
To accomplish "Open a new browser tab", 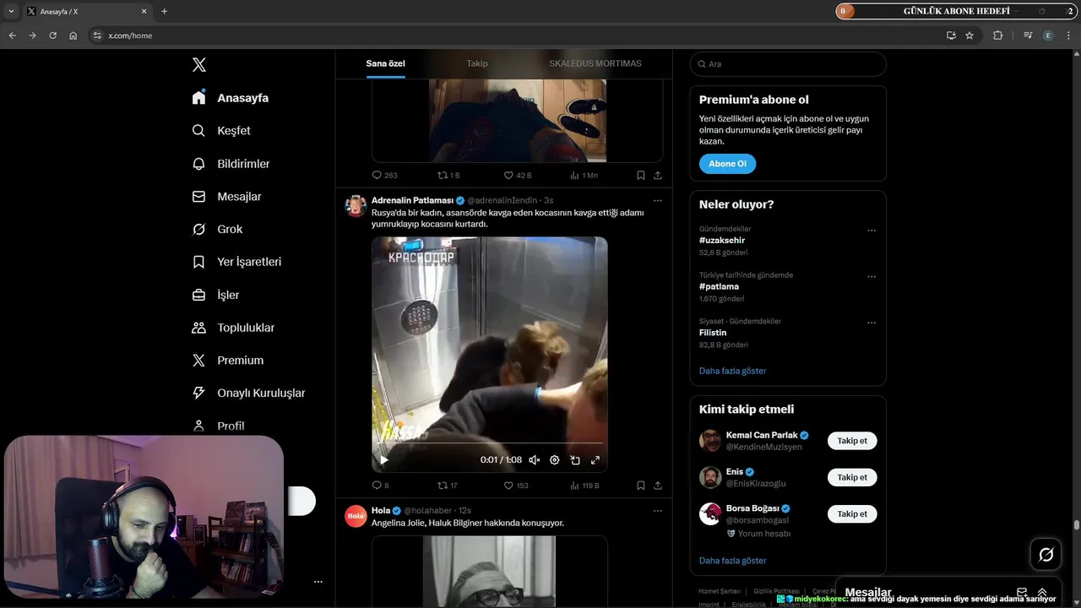I will coord(164,12).
